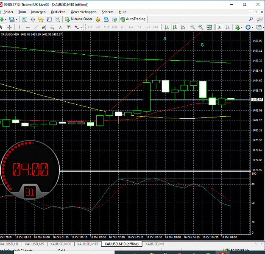Open the Strategy Tester magnifier icon
Image resolution: width=265 pixels, height=254 pixels.
tap(58, 19)
